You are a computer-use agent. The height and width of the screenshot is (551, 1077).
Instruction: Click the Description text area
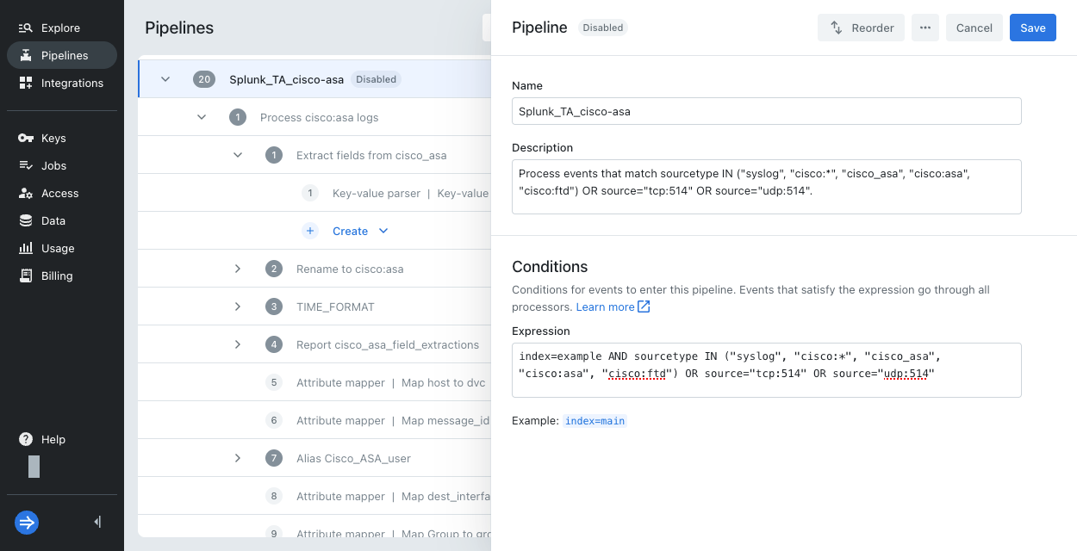click(767, 186)
